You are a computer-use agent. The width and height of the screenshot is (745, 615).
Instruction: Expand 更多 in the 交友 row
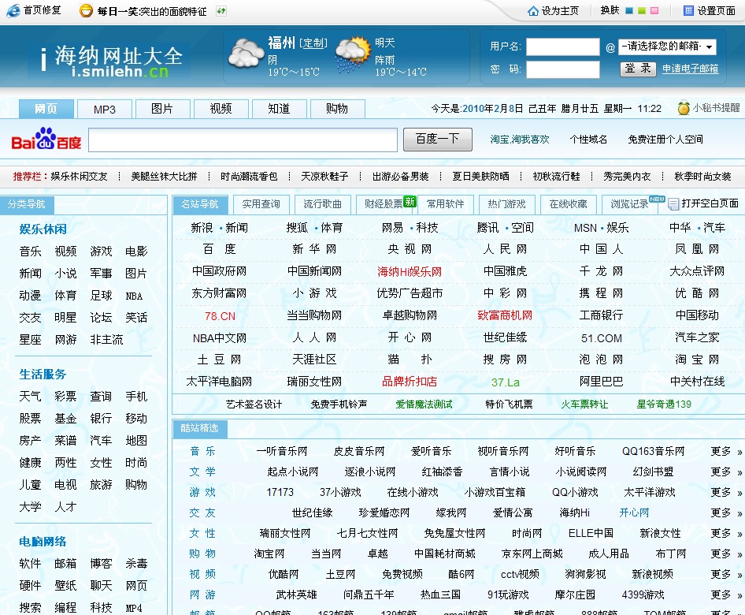tap(726, 512)
